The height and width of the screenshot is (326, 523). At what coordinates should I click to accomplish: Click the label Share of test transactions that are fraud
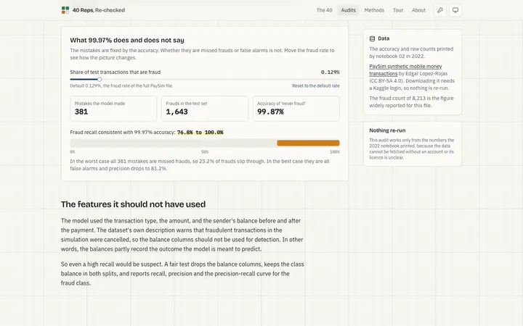coord(115,72)
